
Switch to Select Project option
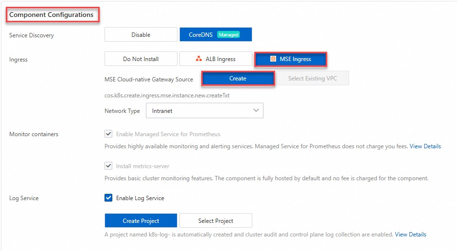pyautogui.click(x=216, y=221)
